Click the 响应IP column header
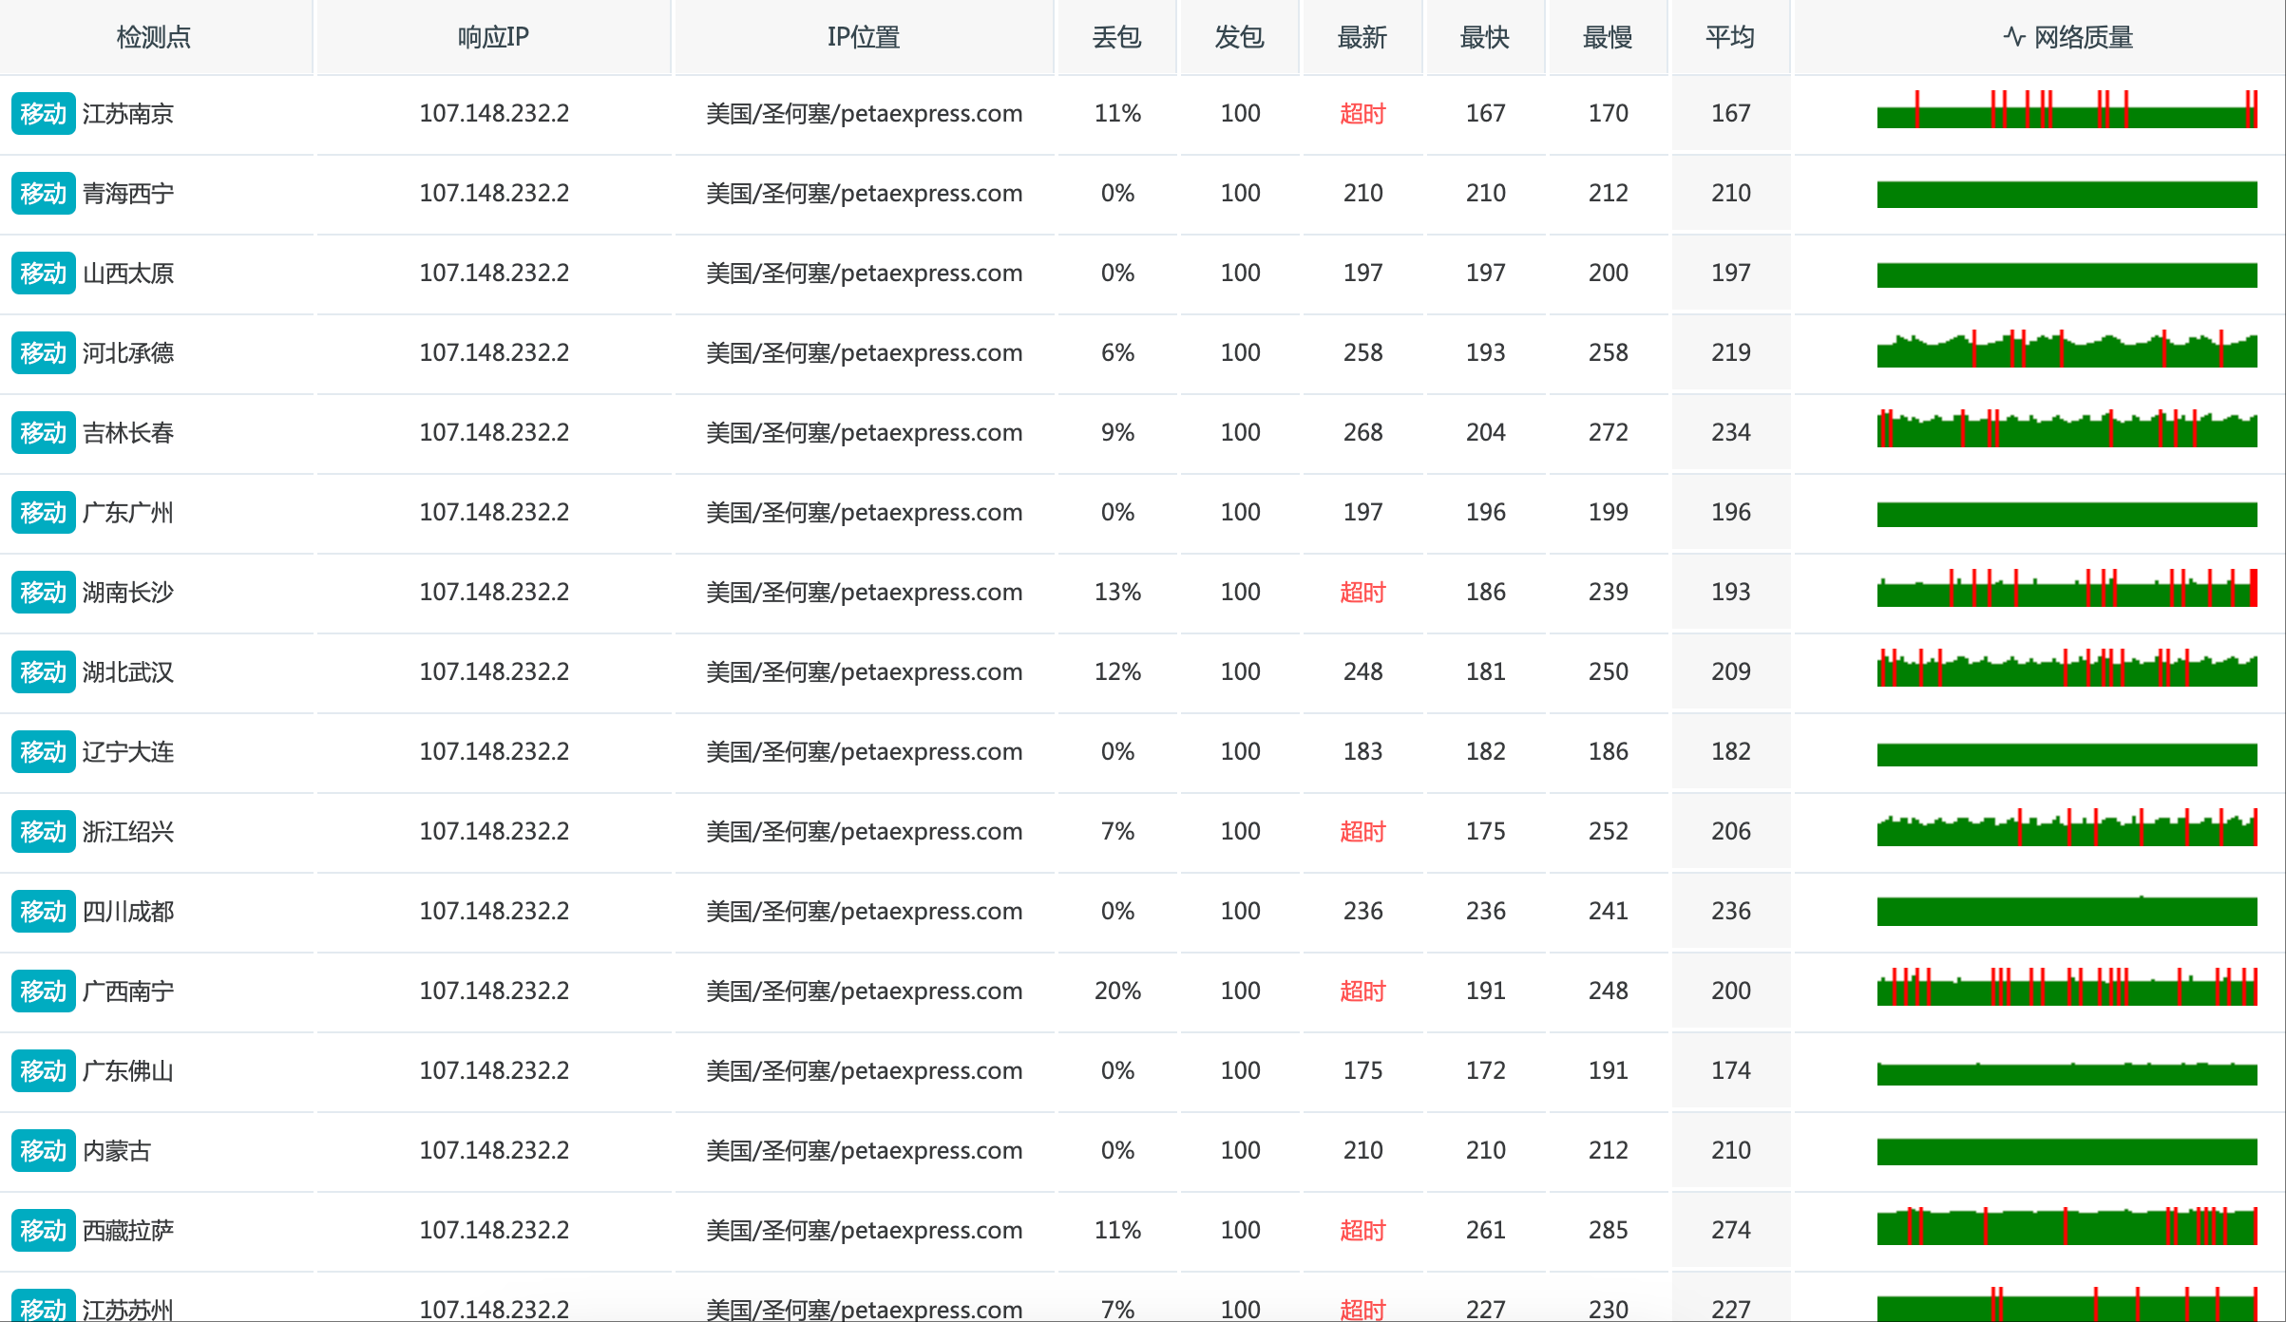 (x=493, y=37)
